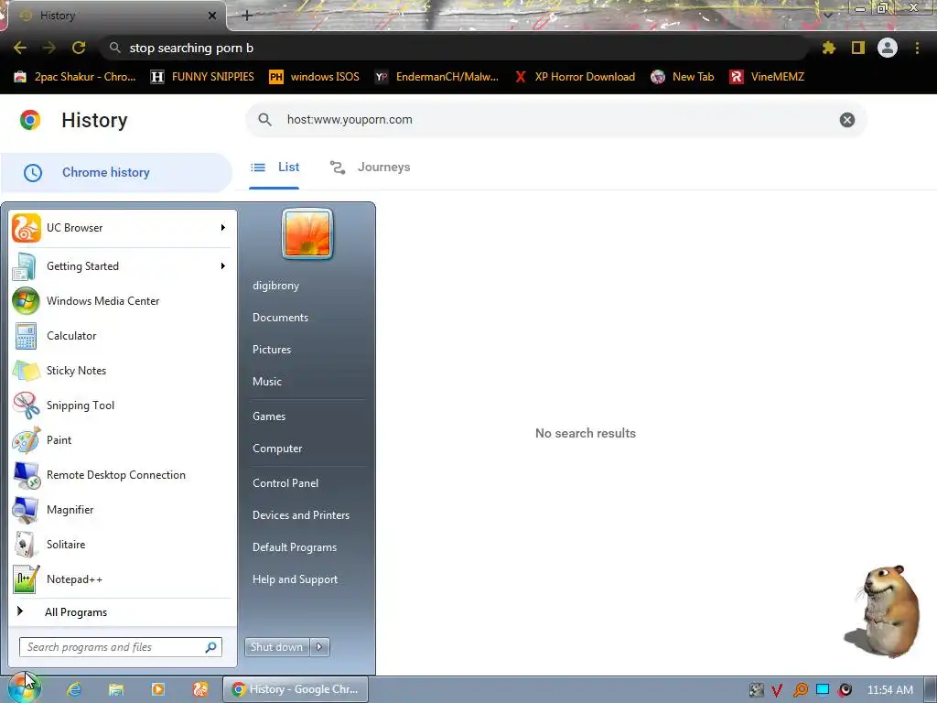Open Calculator from Start menu
This screenshot has height=703, width=937.
(122, 335)
